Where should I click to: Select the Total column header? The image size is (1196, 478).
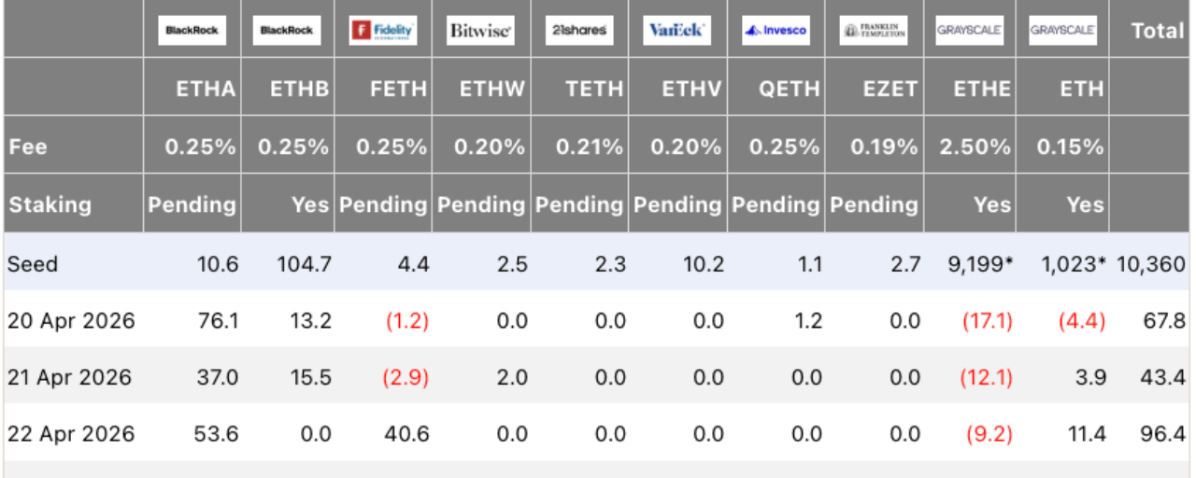click(x=1158, y=31)
